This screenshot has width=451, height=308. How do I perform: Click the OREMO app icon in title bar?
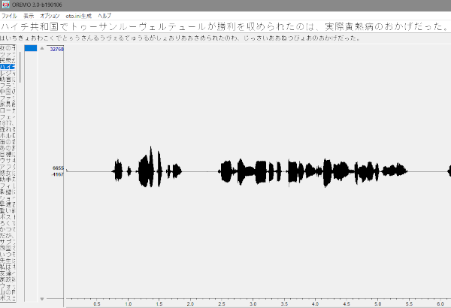click(x=5, y=5)
